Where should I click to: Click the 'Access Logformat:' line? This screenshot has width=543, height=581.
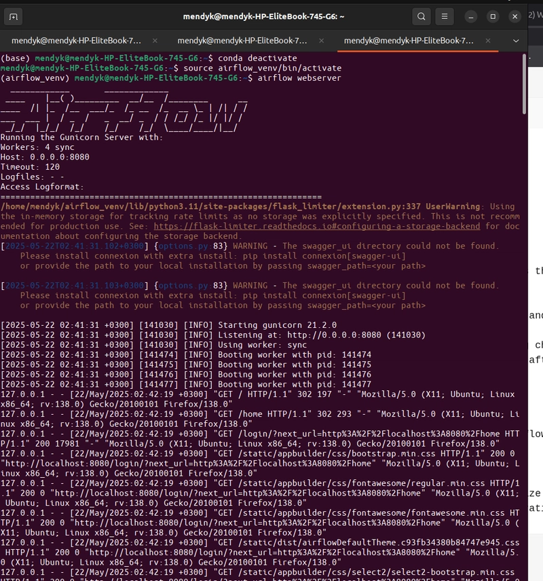42,187
